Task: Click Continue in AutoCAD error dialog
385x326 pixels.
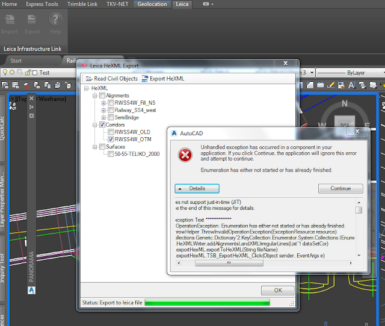Action: (340, 188)
